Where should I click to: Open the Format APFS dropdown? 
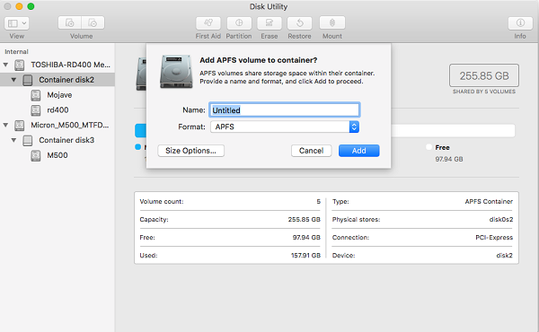(285, 127)
